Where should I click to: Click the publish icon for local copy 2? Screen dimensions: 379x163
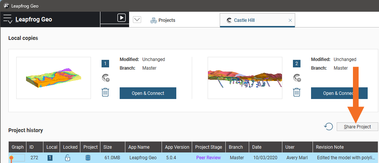pos(297,78)
